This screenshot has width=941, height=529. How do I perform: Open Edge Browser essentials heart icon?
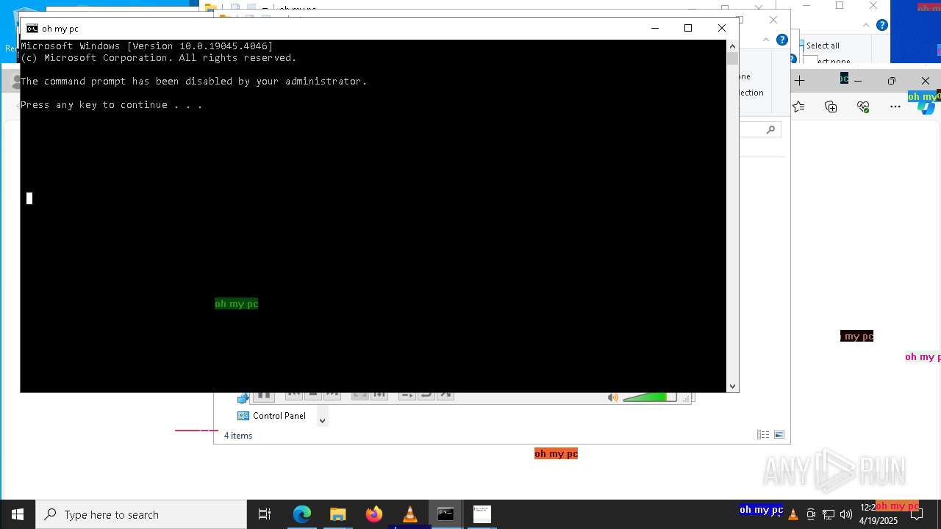(864, 107)
